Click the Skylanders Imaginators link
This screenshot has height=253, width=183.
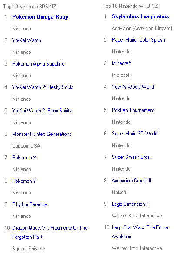click(140, 16)
